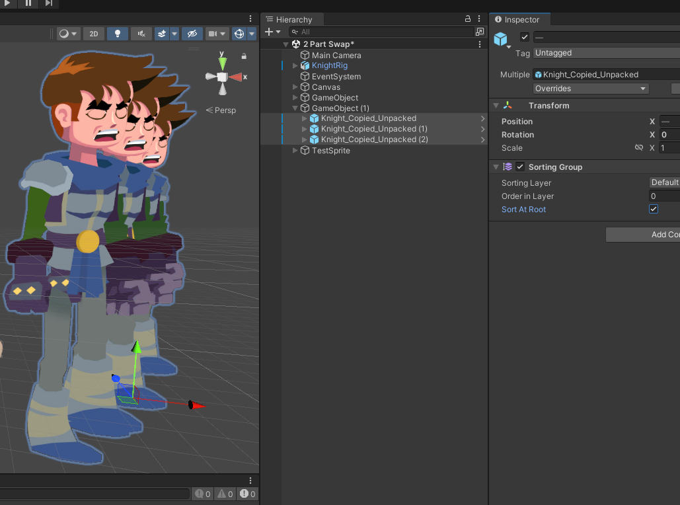Toggle 2D view mode in Scene
The width and height of the screenshot is (680, 505).
(x=94, y=34)
